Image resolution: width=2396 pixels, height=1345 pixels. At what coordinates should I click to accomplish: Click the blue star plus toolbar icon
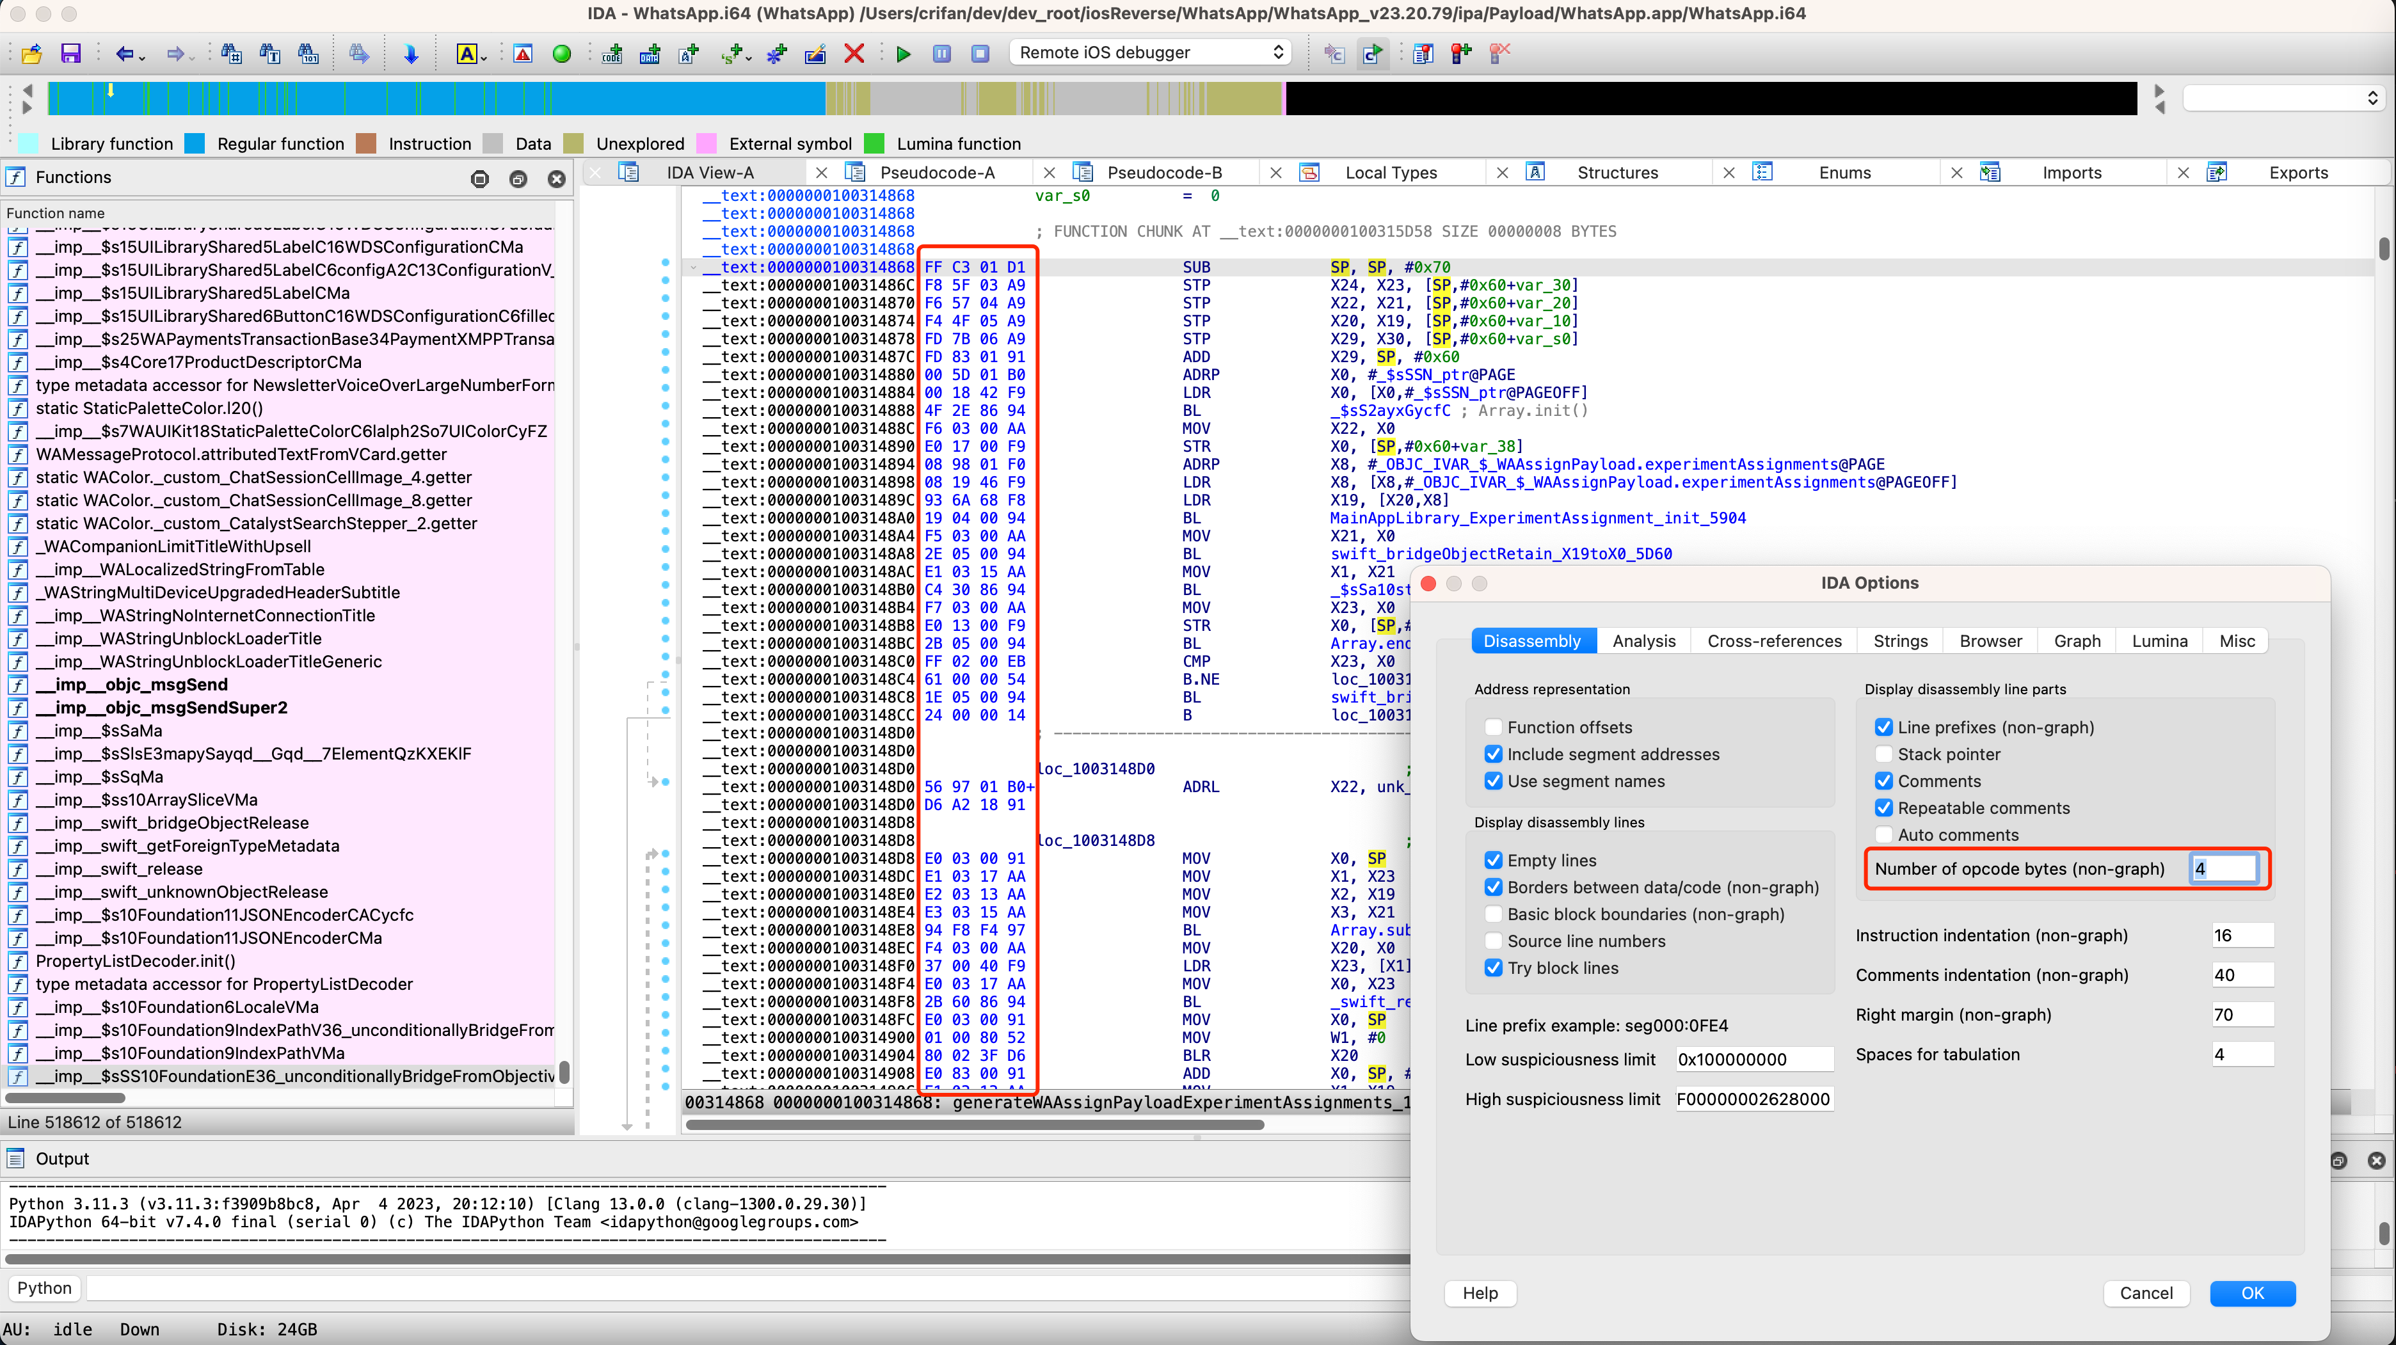[776, 54]
